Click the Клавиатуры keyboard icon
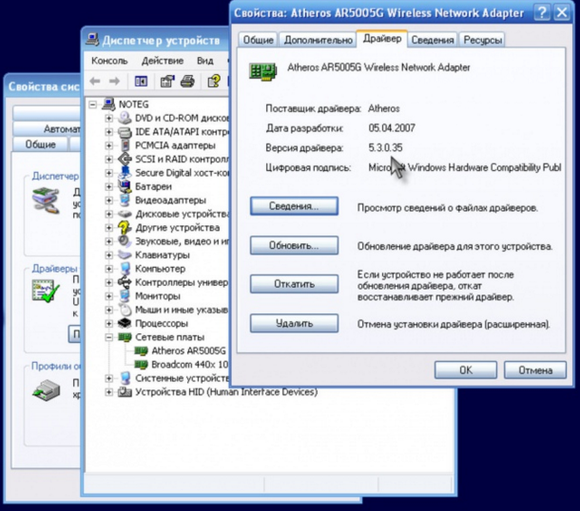The width and height of the screenshot is (580, 511). [x=125, y=255]
